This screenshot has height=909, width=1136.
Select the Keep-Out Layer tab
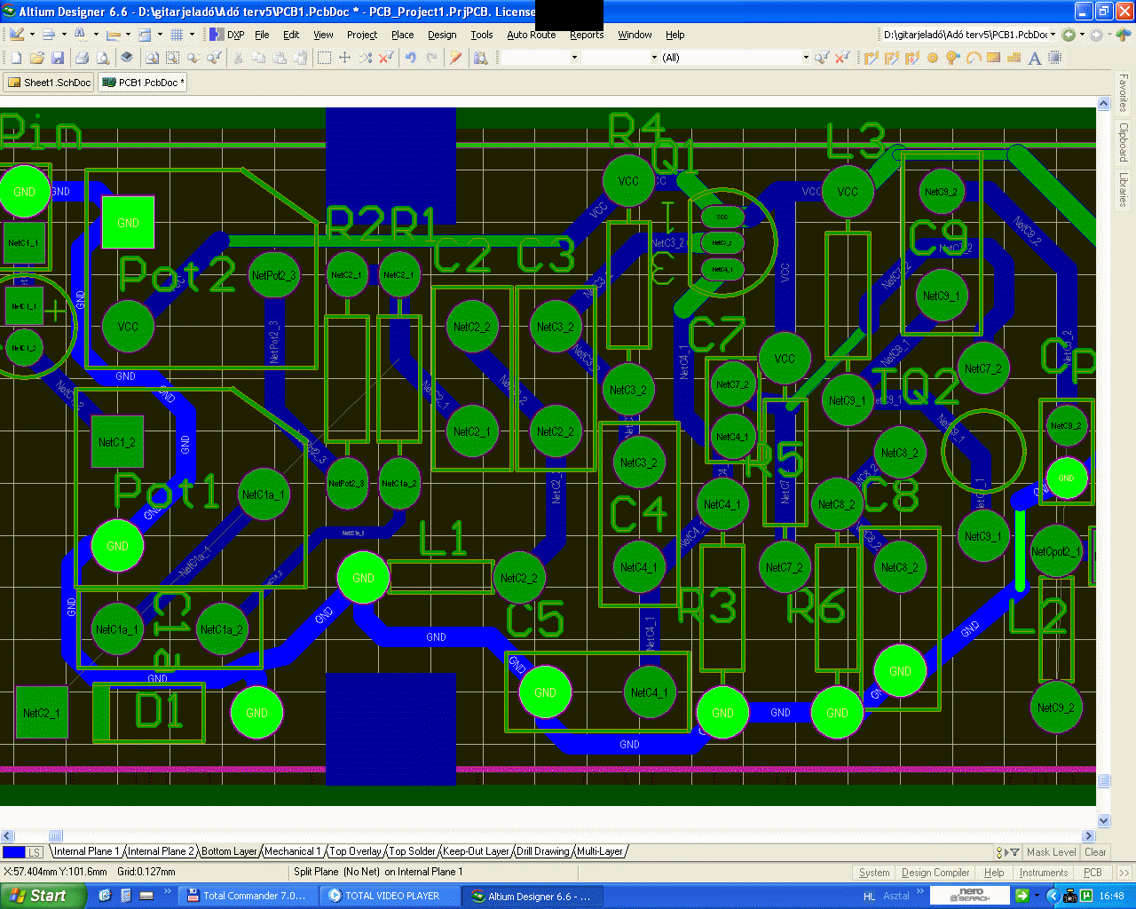coord(476,851)
